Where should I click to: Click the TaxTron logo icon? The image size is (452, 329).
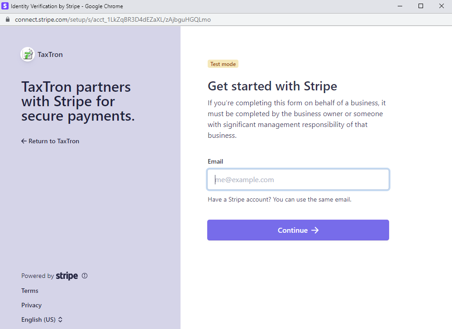[x=28, y=54]
